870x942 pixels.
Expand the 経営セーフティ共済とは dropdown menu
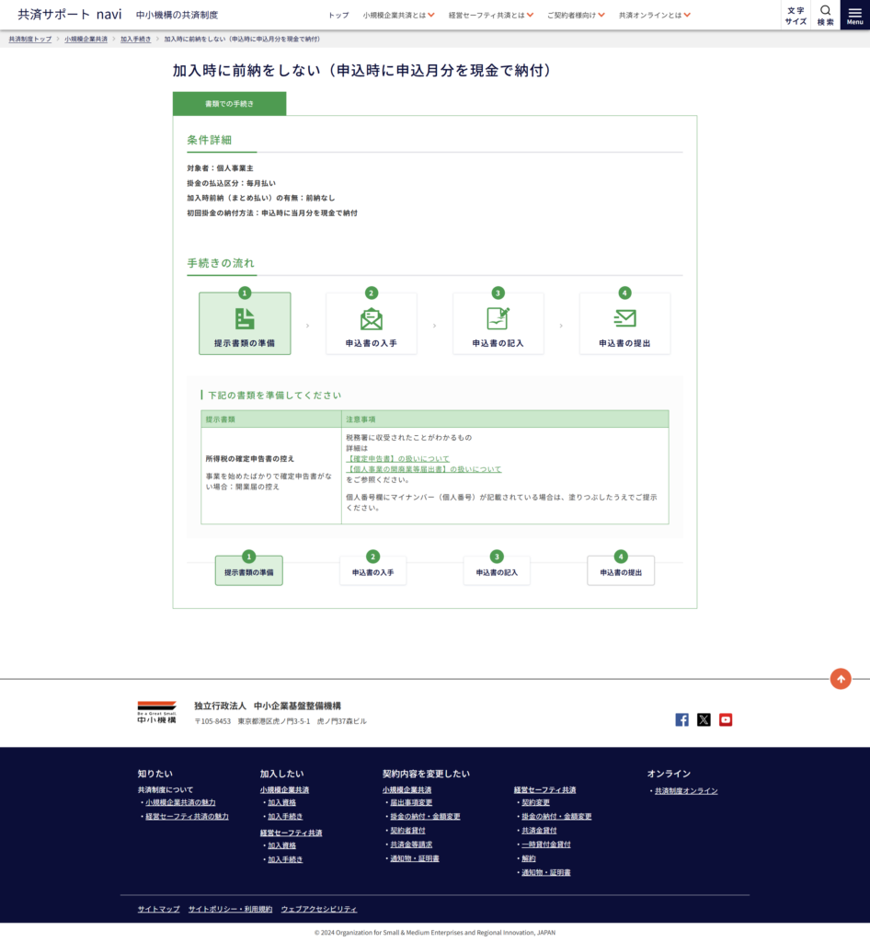pos(490,15)
